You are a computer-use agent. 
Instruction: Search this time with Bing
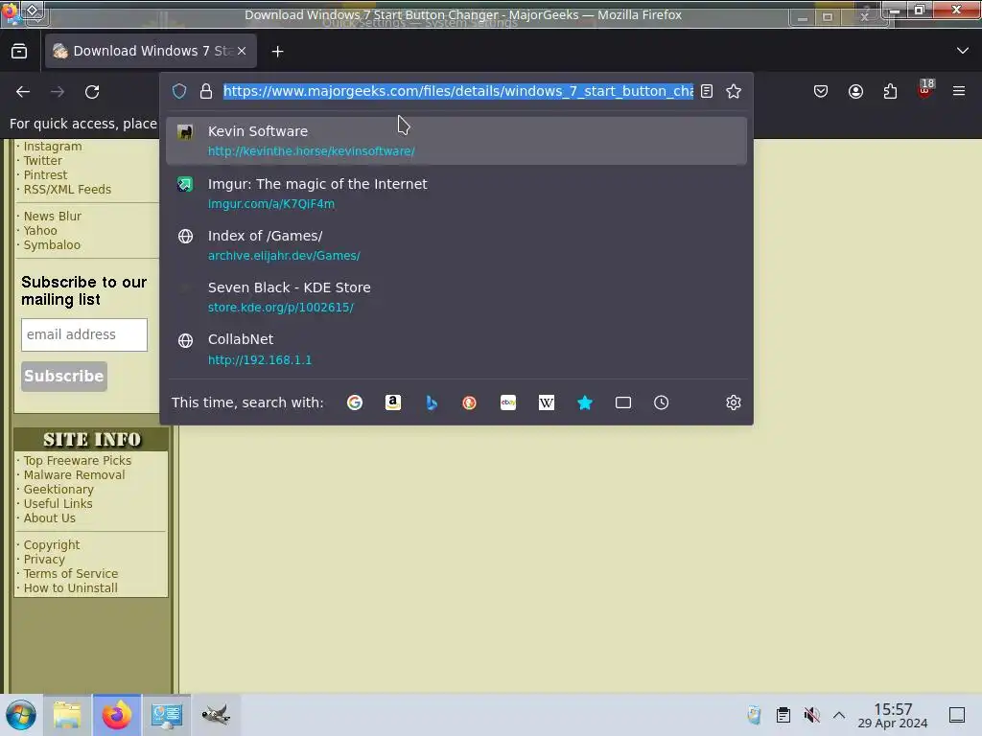coord(432,402)
